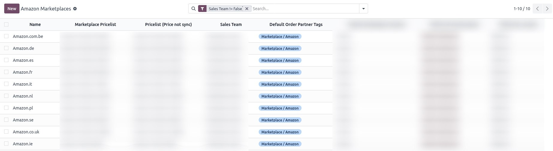The image size is (553, 151).
Task: Click Marketplace / Amazon tag in Amazon.co.uk row
Action: 280,132
